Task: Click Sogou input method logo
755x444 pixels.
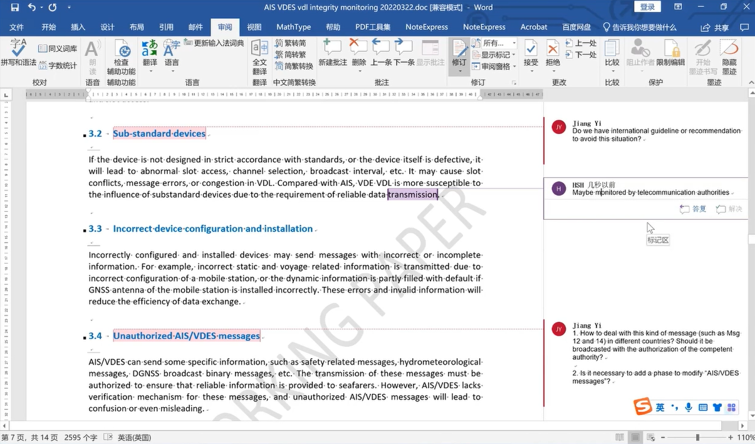Action: pyautogui.click(x=643, y=406)
